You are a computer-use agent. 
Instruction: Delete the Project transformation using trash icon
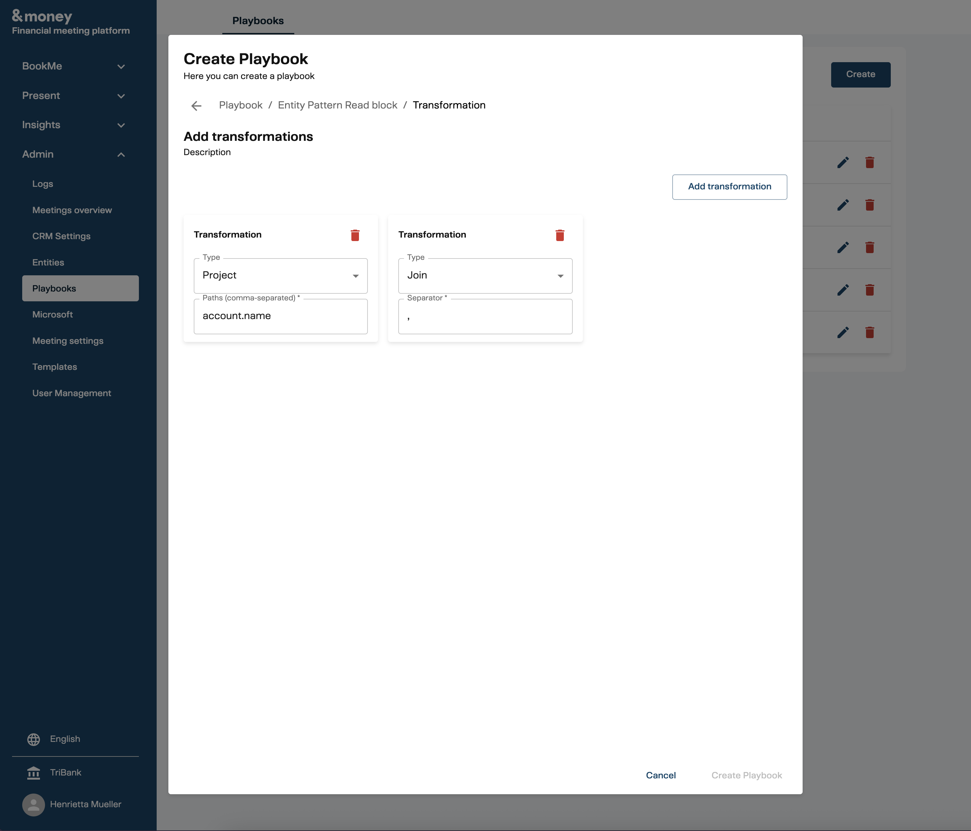pyautogui.click(x=355, y=235)
